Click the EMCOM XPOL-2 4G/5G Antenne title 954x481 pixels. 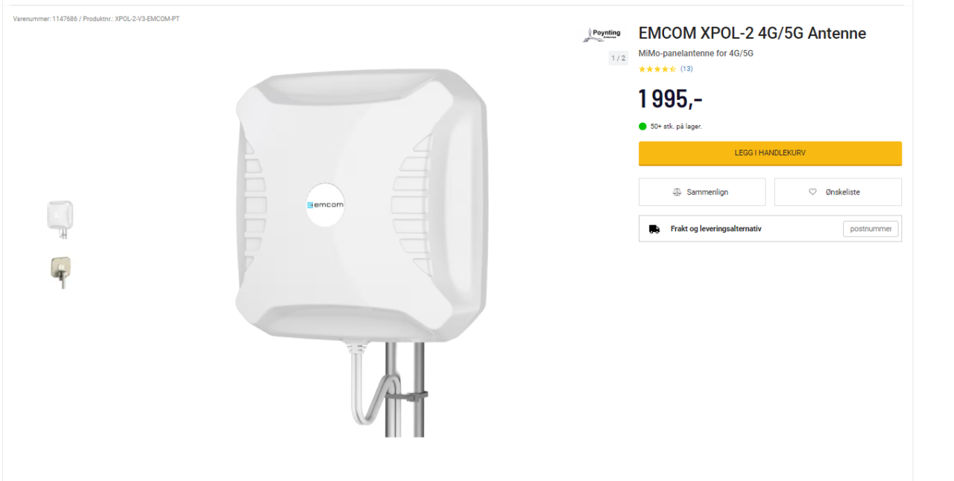pyautogui.click(x=752, y=34)
